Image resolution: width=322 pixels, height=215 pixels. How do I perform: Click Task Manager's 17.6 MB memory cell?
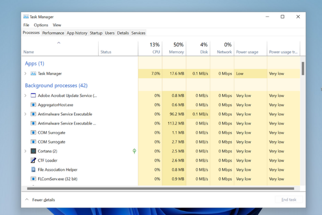(174, 74)
